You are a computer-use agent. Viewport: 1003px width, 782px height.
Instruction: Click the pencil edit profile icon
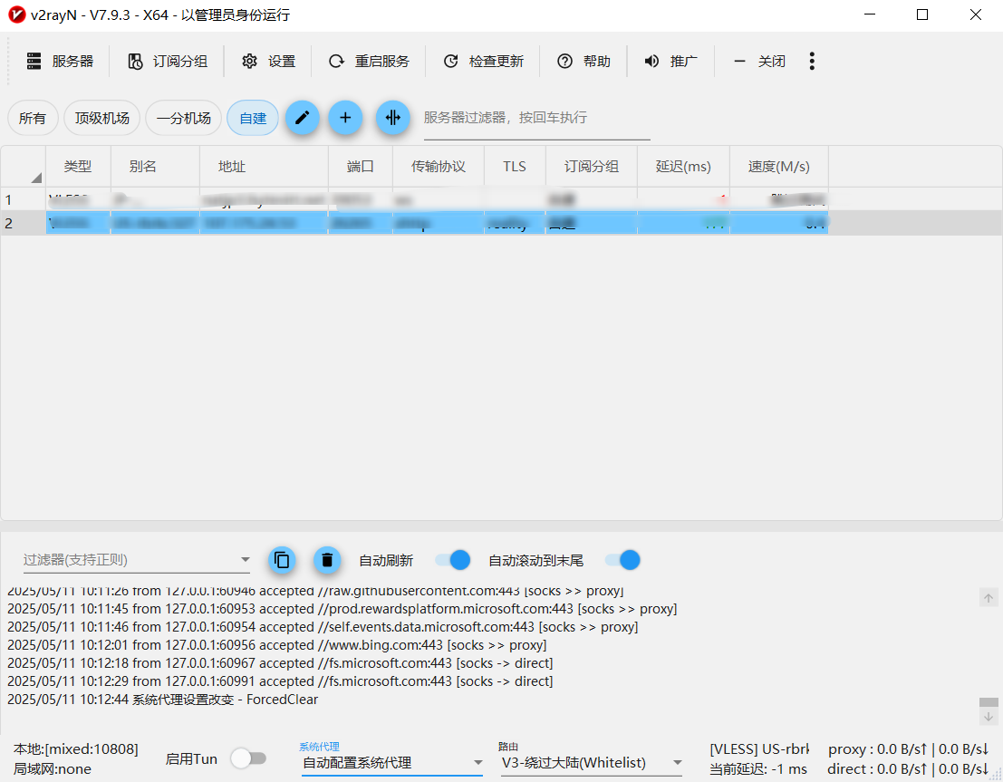[x=303, y=118]
